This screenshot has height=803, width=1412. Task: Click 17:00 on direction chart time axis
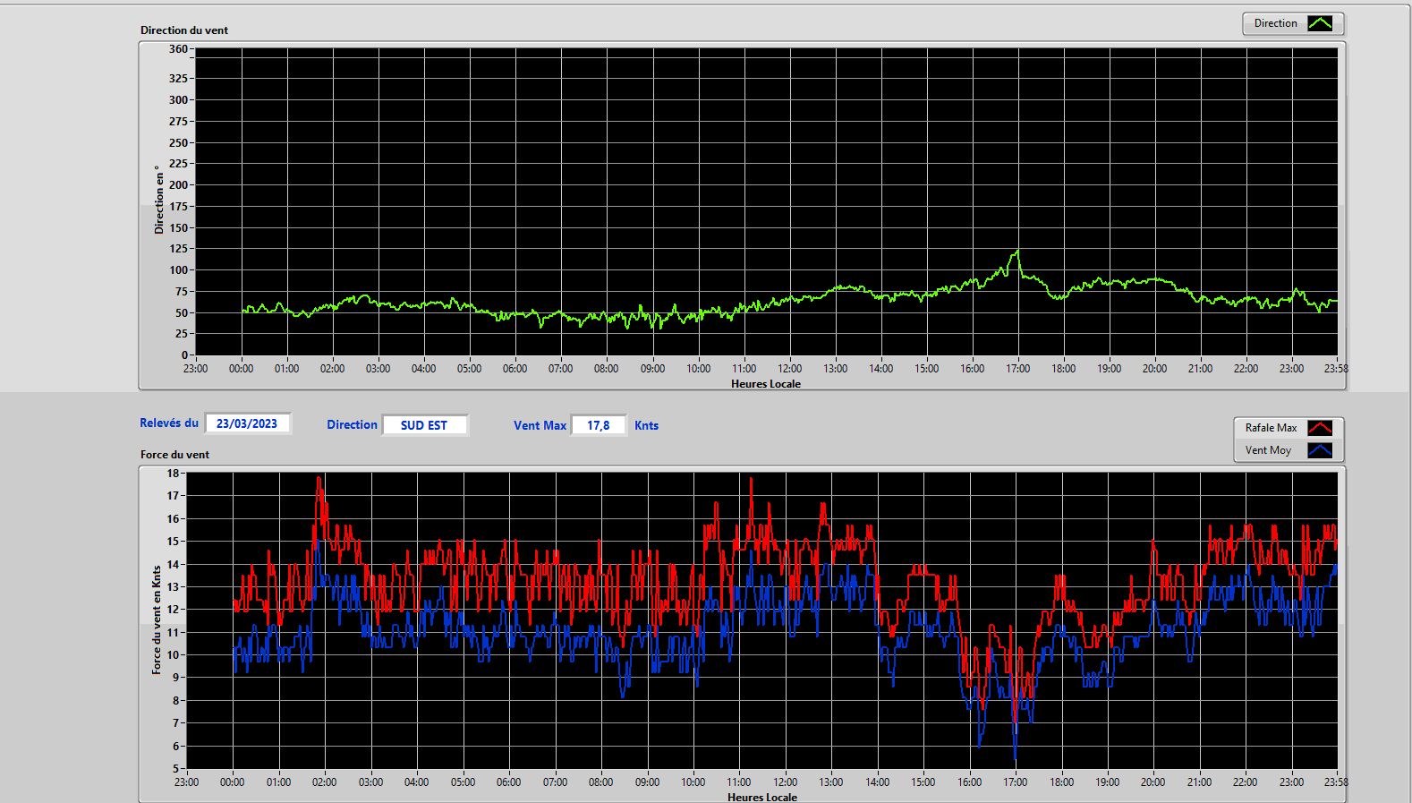pyautogui.click(x=1017, y=369)
